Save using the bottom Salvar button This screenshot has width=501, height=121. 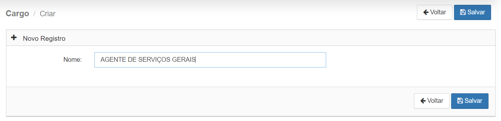[469, 101]
